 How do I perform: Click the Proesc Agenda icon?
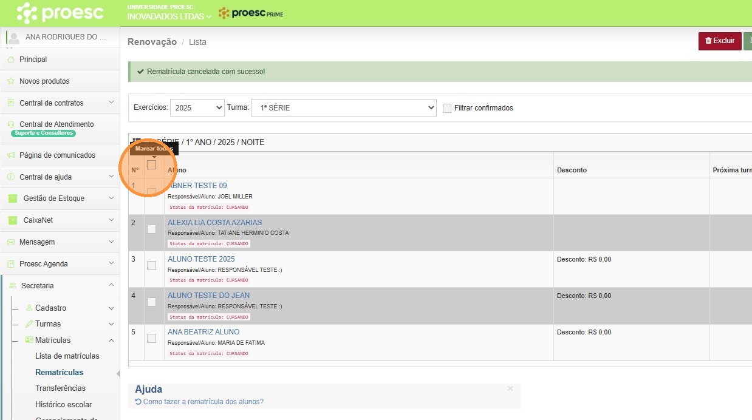[10, 264]
